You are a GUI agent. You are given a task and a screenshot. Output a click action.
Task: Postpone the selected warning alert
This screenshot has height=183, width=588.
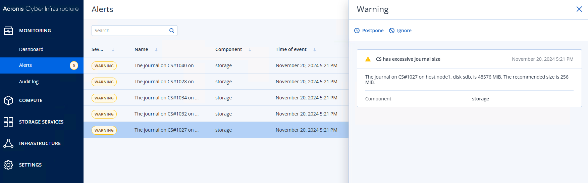click(369, 31)
